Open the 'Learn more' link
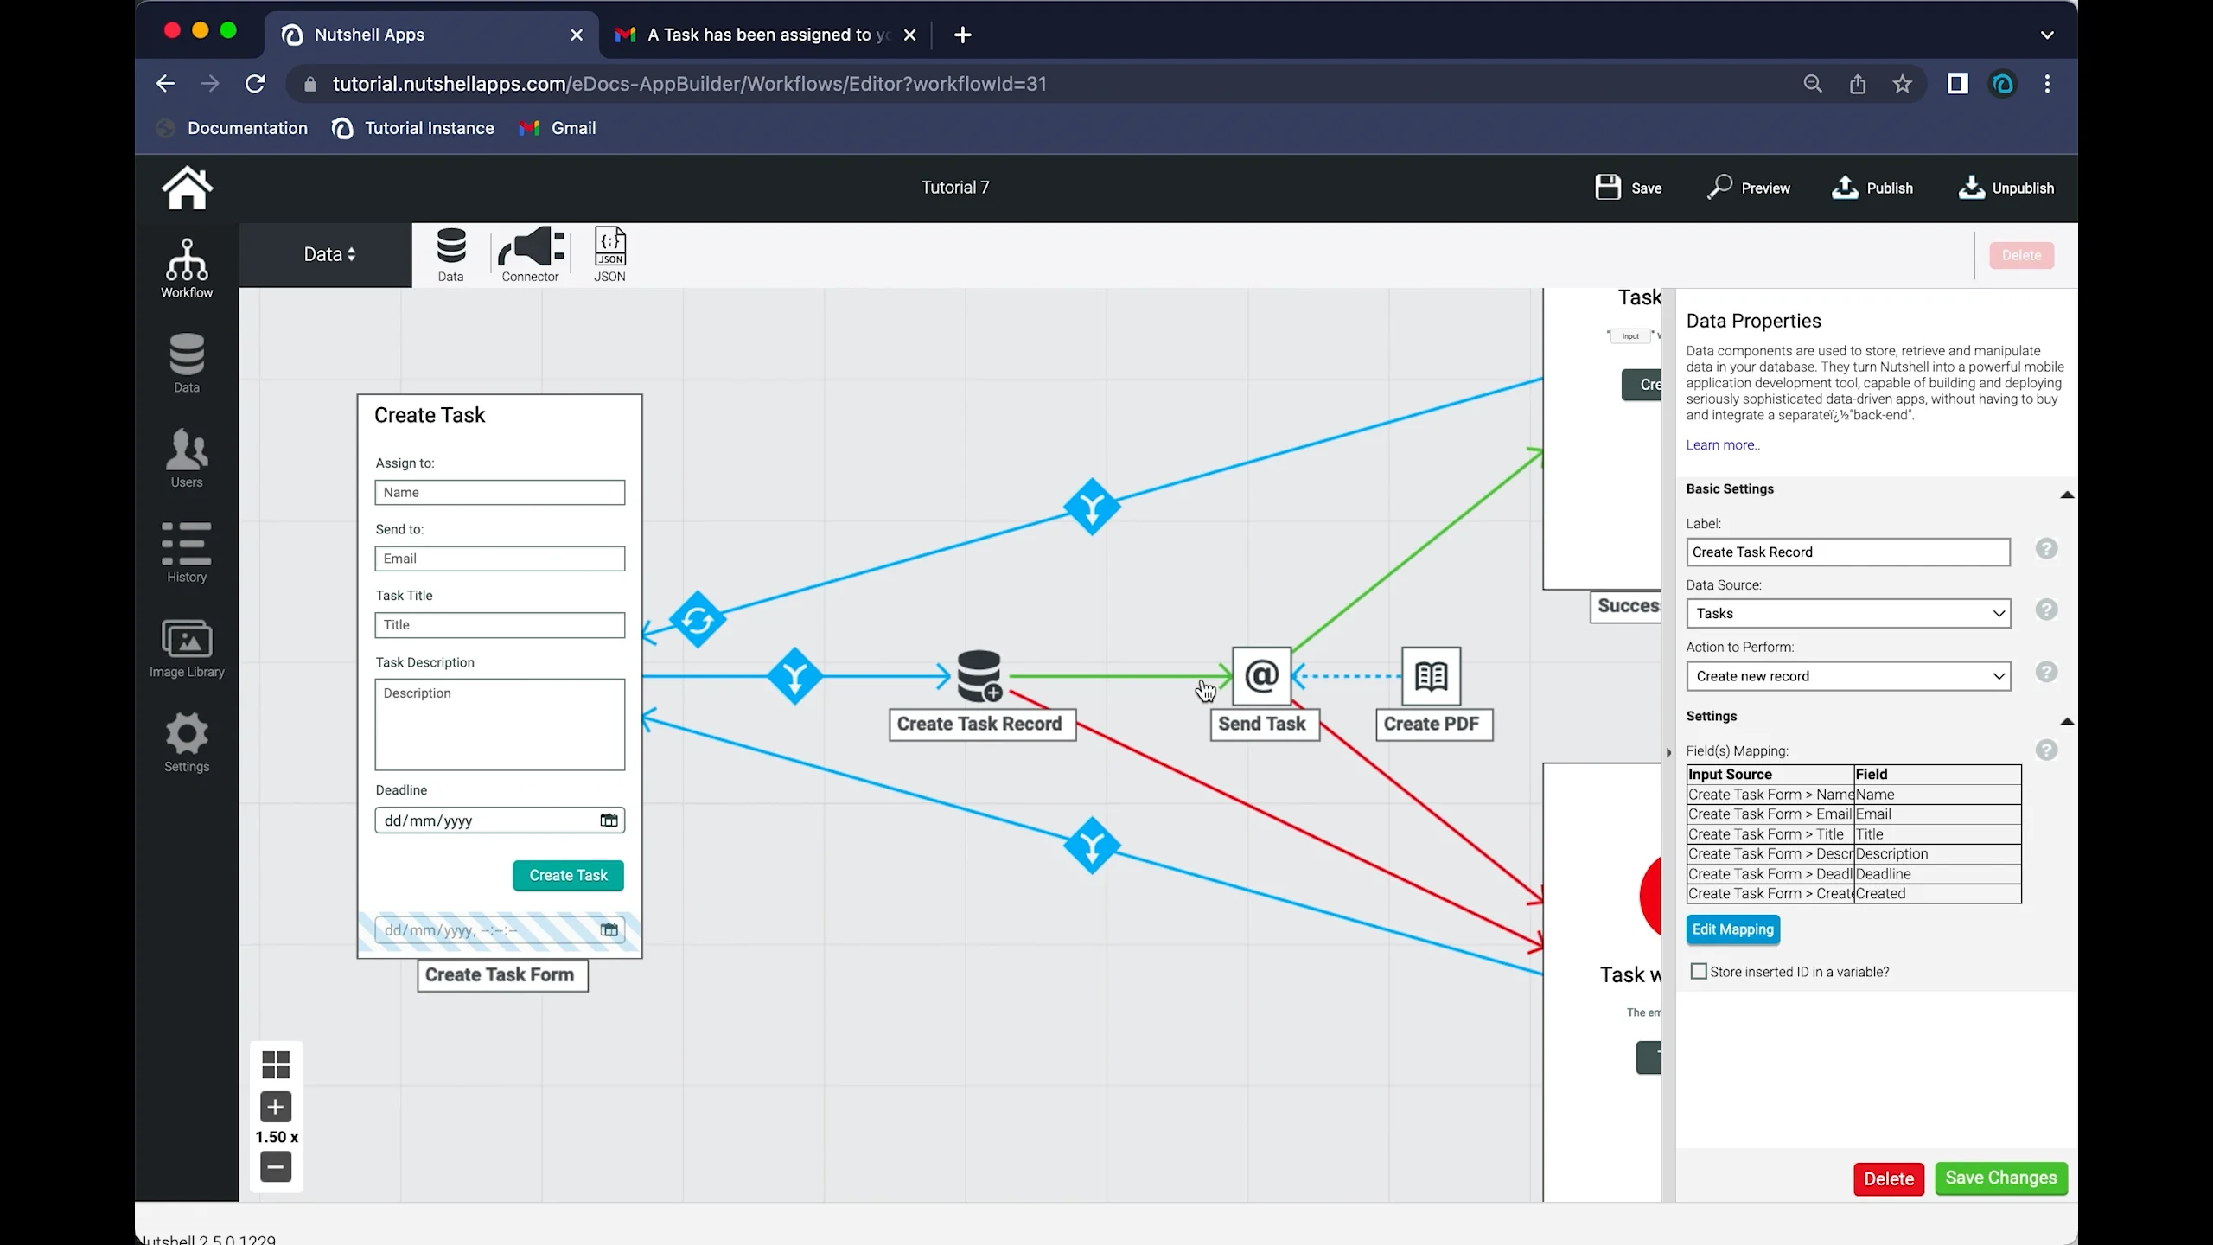 coord(1721,444)
